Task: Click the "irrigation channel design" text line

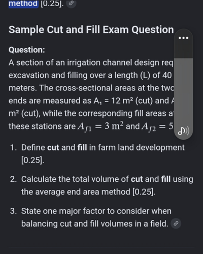Action: [x=91, y=62]
